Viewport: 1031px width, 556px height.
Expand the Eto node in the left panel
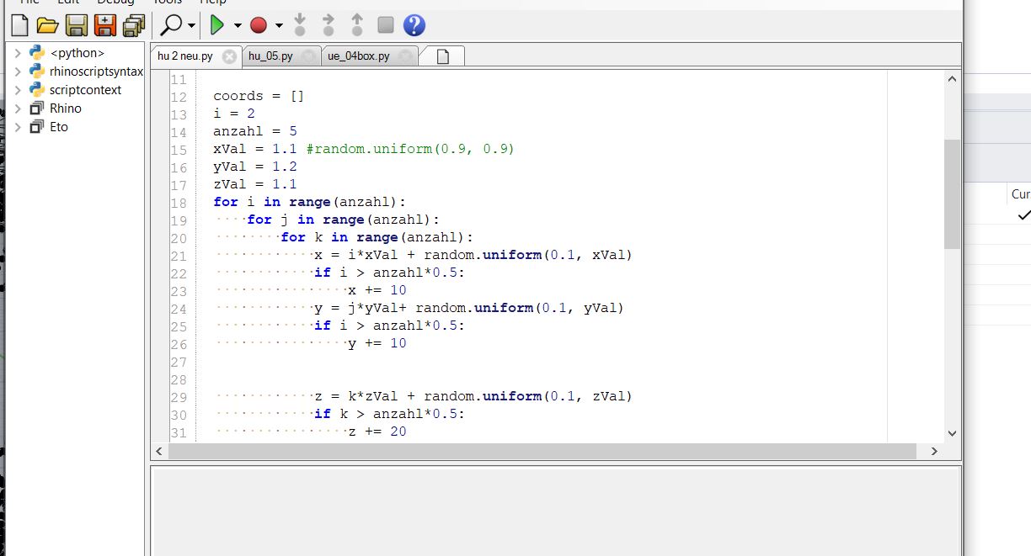(x=19, y=127)
